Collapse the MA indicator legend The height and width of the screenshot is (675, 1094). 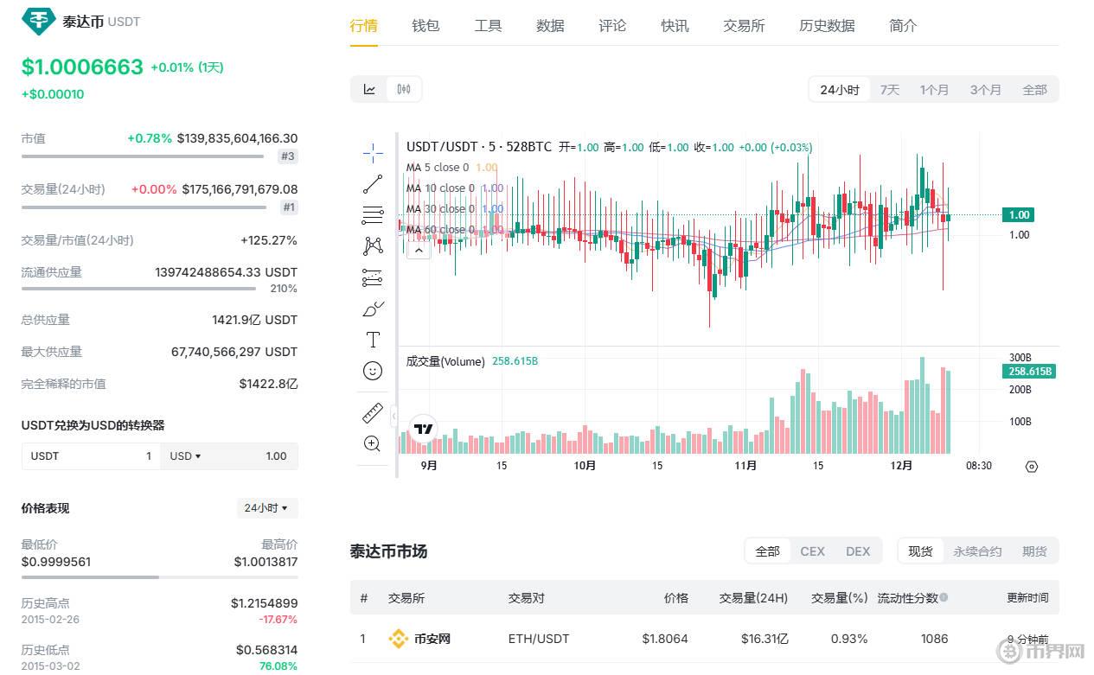(x=419, y=251)
